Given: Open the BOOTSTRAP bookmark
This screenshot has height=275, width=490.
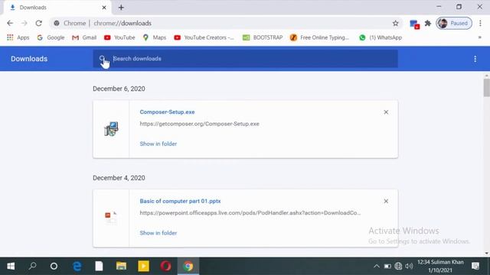Looking at the screenshot, I should [x=263, y=37].
